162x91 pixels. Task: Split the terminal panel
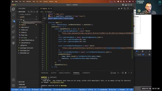pos(123,73)
